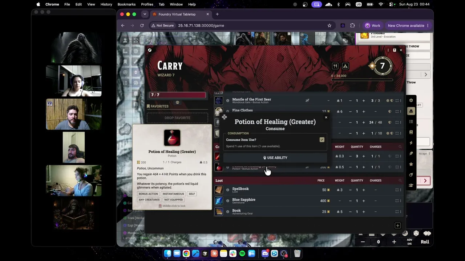
Task: Bookmark this page with the star icon
Action: coord(329,25)
